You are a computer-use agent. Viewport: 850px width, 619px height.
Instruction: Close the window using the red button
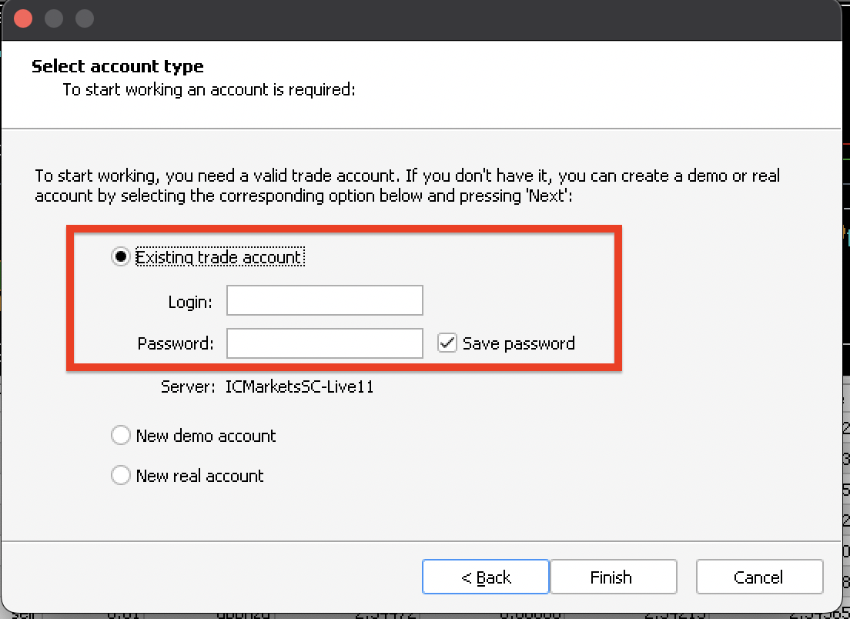[x=24, y=18]
